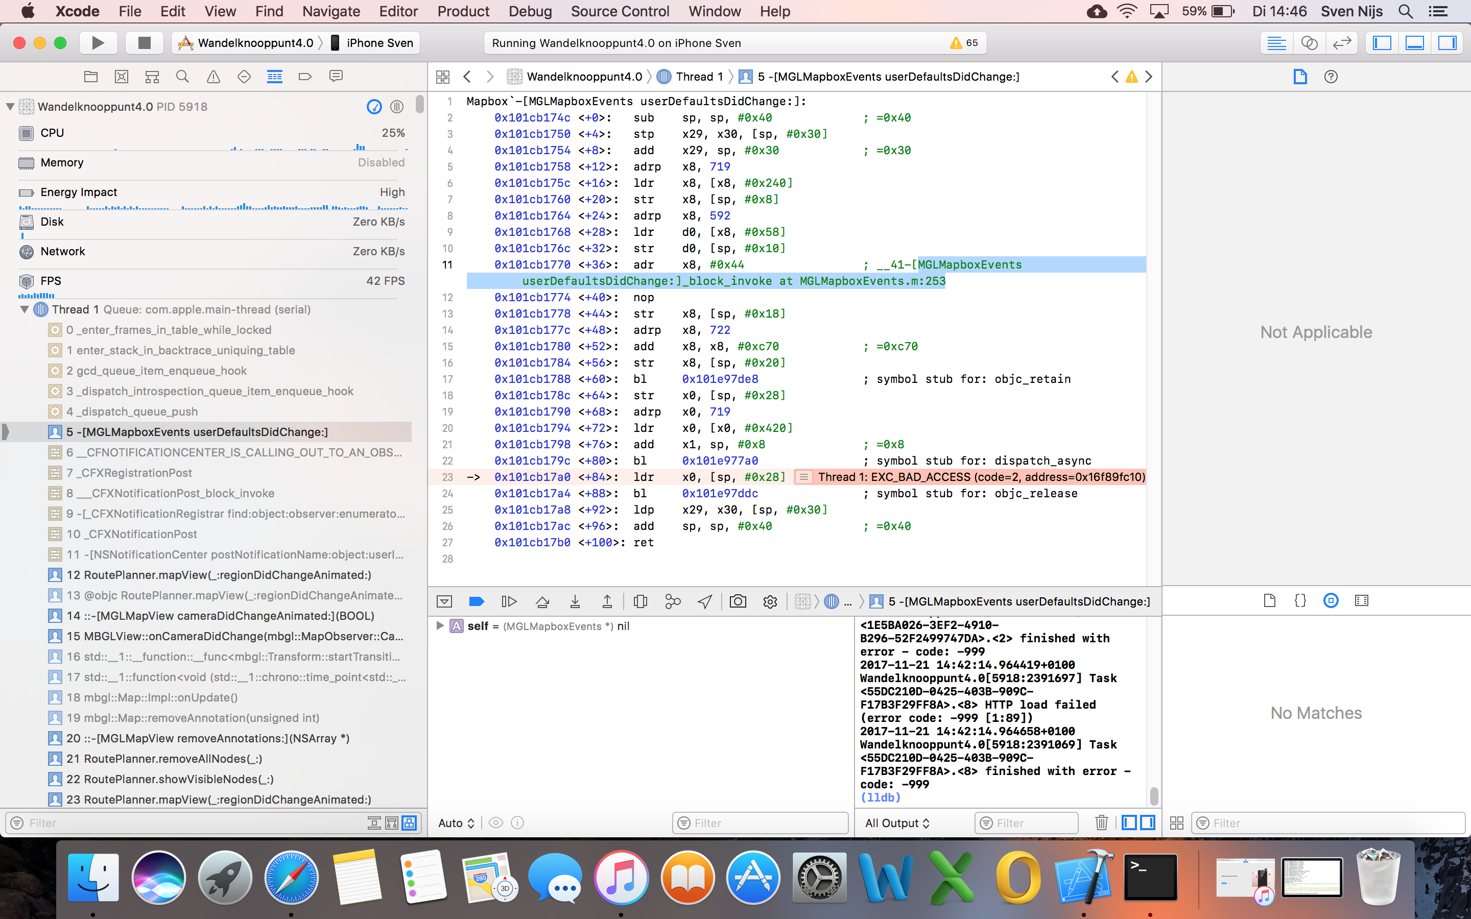Deactivate breakpoints with the blue flag
The height and width of the screenshot is (919, 1471).
[x=477, y=601]
